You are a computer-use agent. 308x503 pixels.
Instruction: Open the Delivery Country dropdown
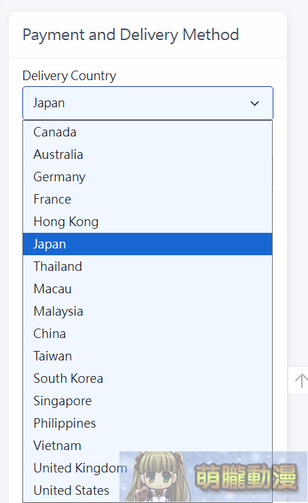tap(148, 103)
